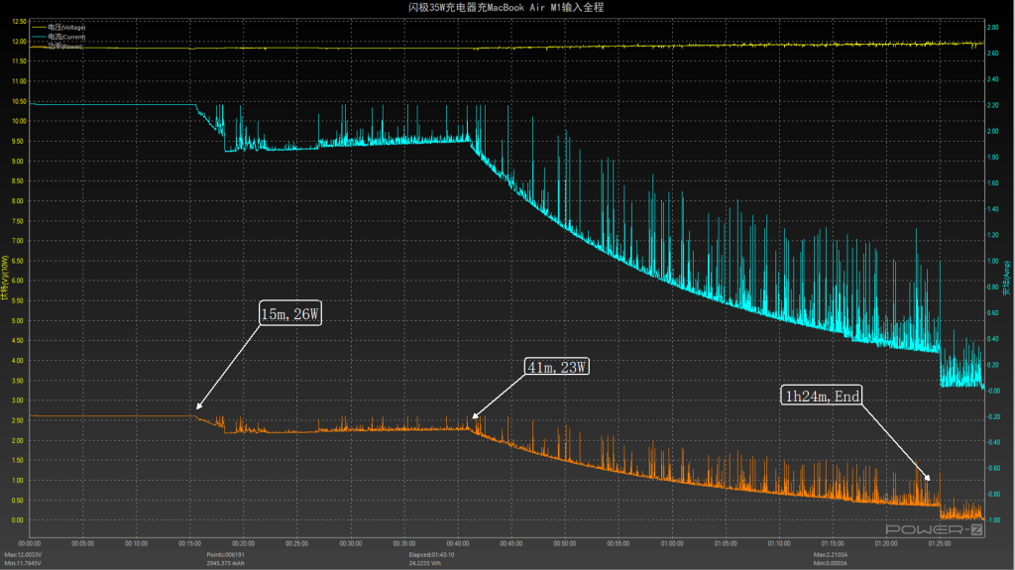Click the 7.50 tick on left axis
Viewport: 1015px width, 570px height.
click(18, 221)
